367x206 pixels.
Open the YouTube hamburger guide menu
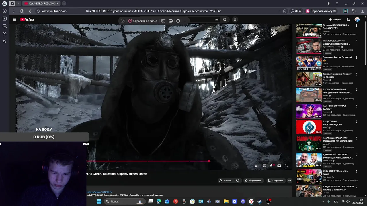pos(15,19)
